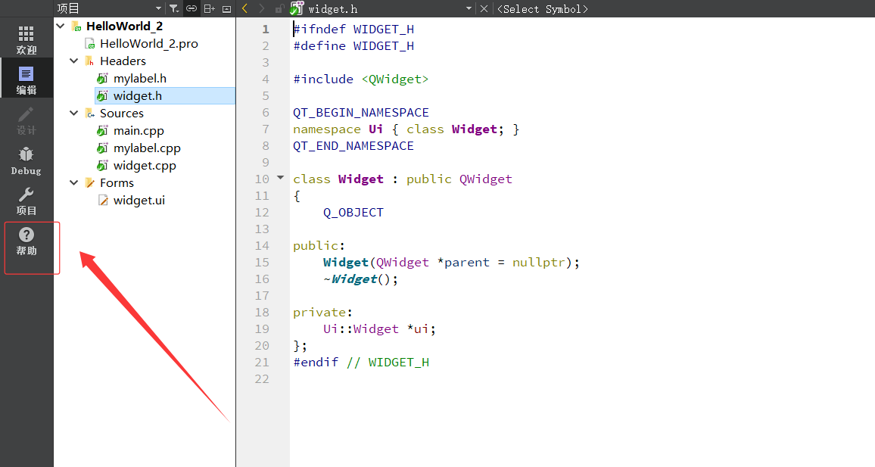This screenshot has width=875, height=467.
Task: Collapse the Sources folder
Action: tap(73, 113)
